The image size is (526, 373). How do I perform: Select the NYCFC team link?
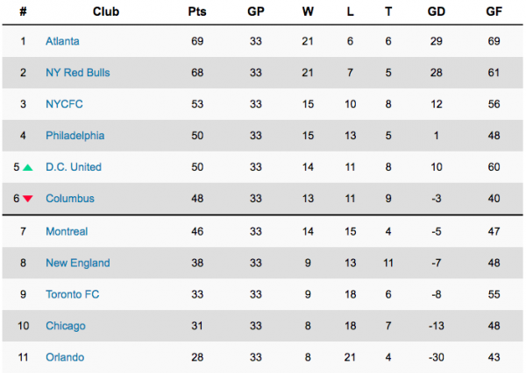tap(63, 103)
